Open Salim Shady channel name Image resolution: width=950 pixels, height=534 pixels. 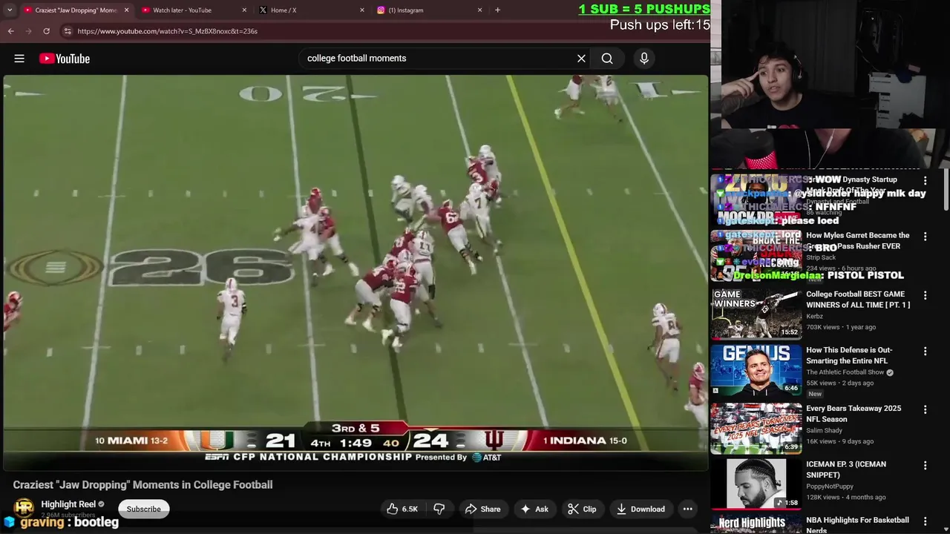(x=825, y=431)
